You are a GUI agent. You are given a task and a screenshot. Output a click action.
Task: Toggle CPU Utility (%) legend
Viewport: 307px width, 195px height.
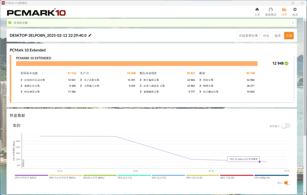coord(271,177)
